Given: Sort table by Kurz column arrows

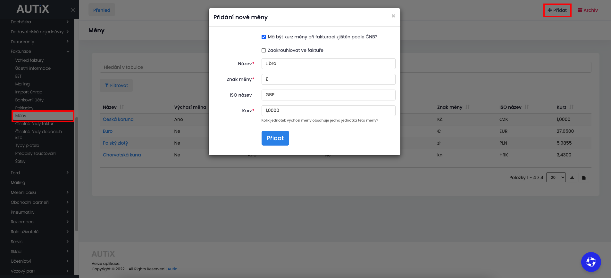Looking at the screenshot, I should pos(571,107).
